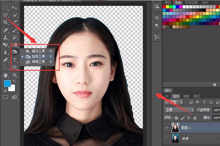Reset to default black and white colors
220x146 pixels.
point(5,90)
